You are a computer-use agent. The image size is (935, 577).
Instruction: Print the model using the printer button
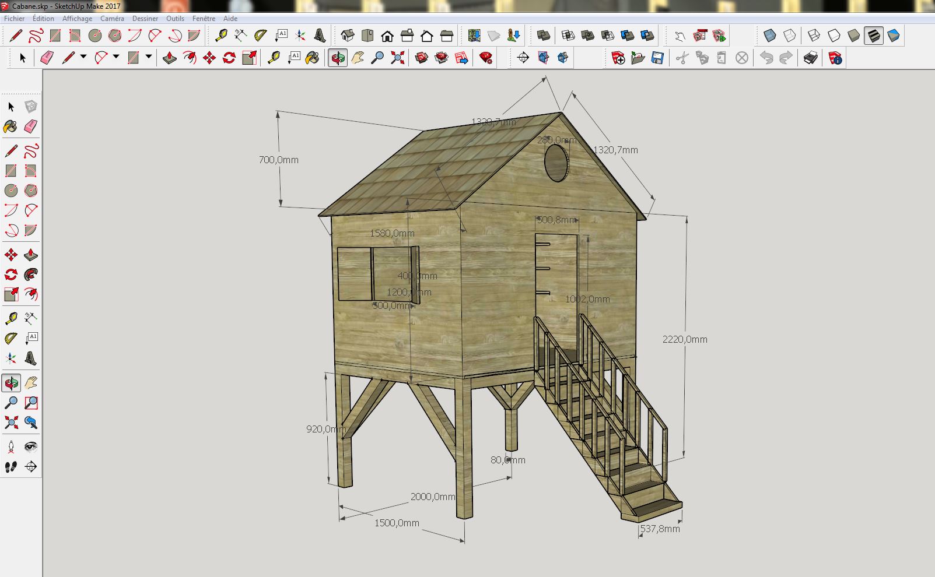[x=810, y=58]
